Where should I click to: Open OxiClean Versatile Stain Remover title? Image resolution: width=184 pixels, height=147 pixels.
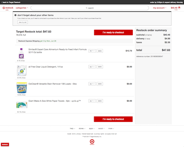52,84
